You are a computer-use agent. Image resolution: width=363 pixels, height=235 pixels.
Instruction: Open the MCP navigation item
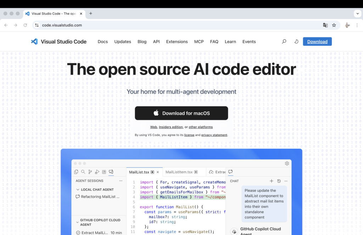[x=199, y=42]
